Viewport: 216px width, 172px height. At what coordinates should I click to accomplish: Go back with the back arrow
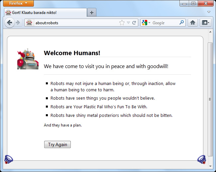10,23
